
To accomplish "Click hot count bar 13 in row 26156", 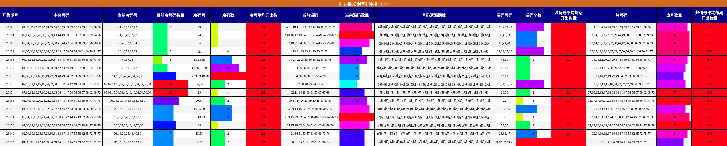I will pos(670,76).
